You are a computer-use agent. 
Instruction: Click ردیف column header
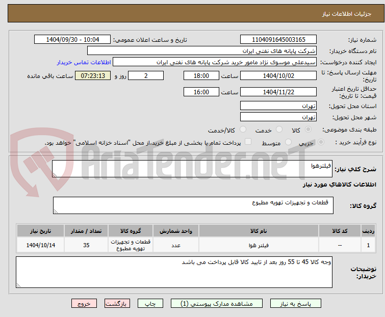pos(368,231)
